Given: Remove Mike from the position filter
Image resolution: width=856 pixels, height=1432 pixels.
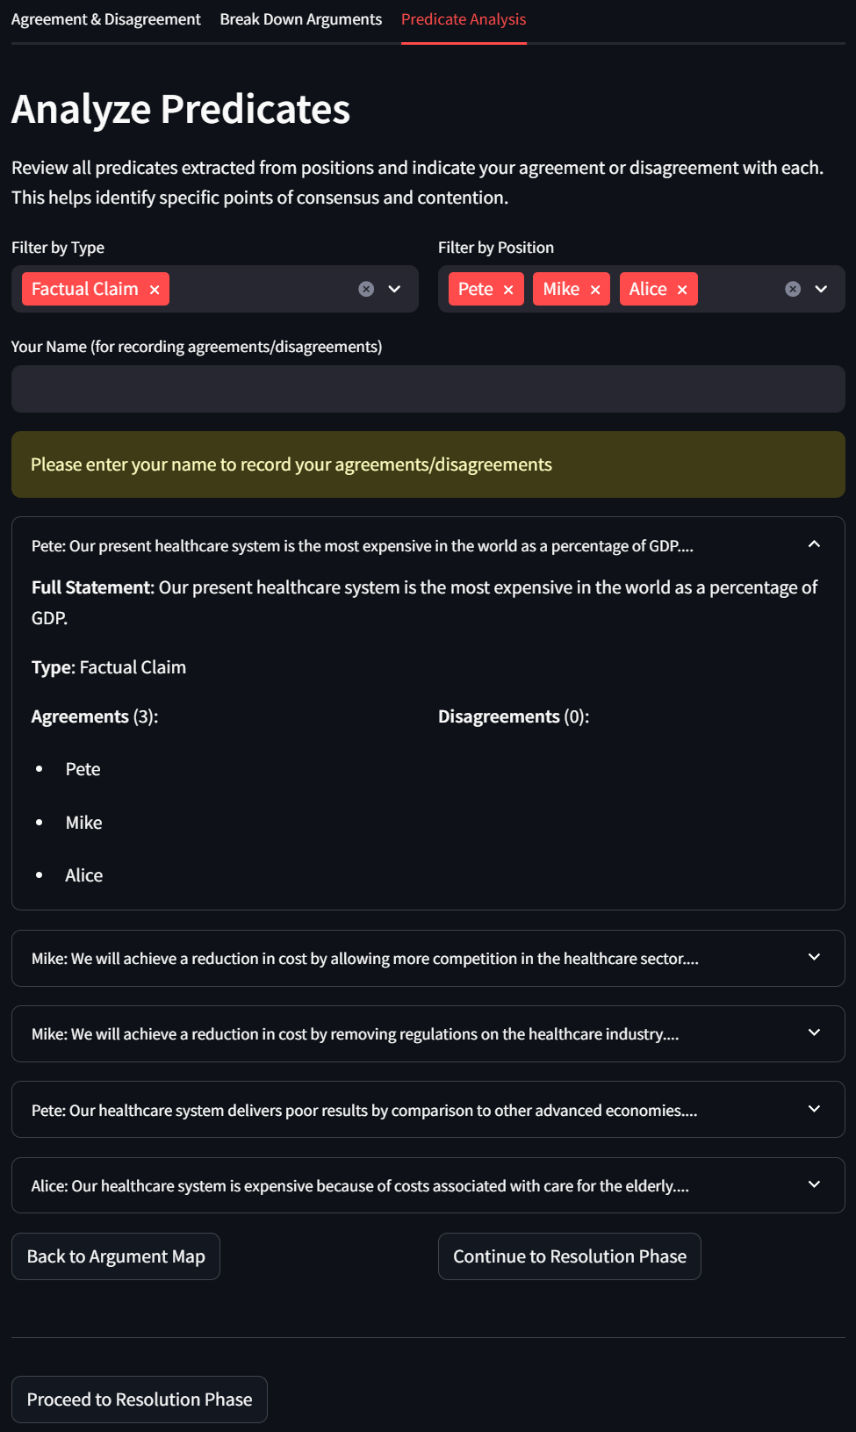Looking at the screenshot, I should 595,290.
